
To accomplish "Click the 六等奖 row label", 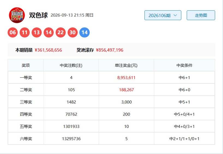I will [x=26, y=139].
